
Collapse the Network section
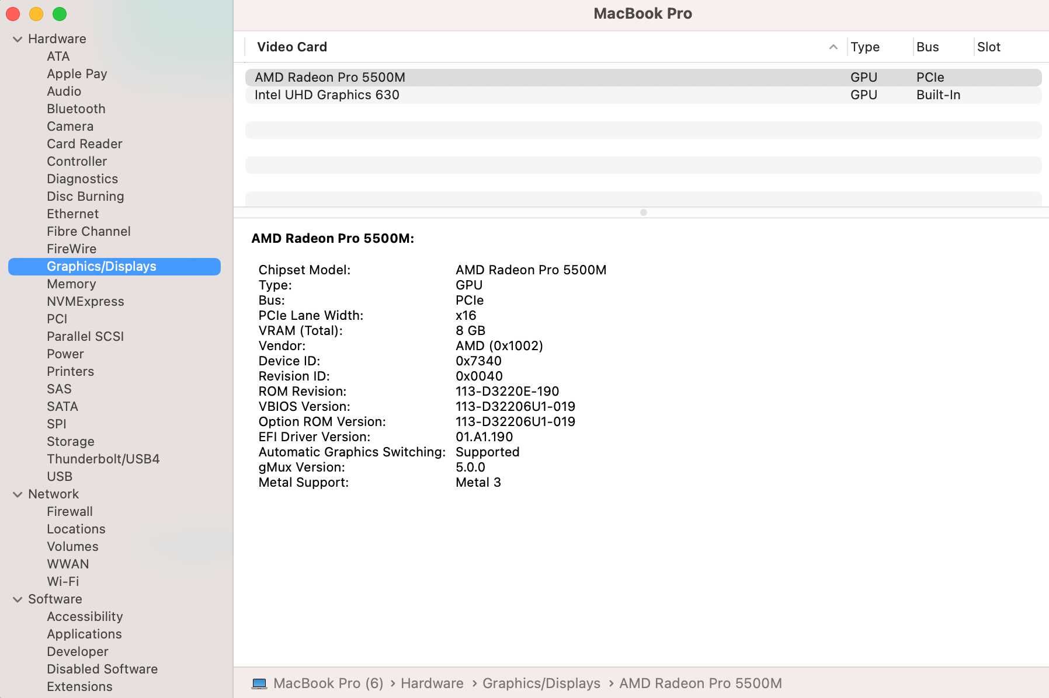[18, 494]
